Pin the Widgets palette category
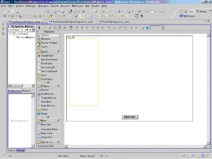212x159 pixels. pyautogui.click(x=58, y=86)
